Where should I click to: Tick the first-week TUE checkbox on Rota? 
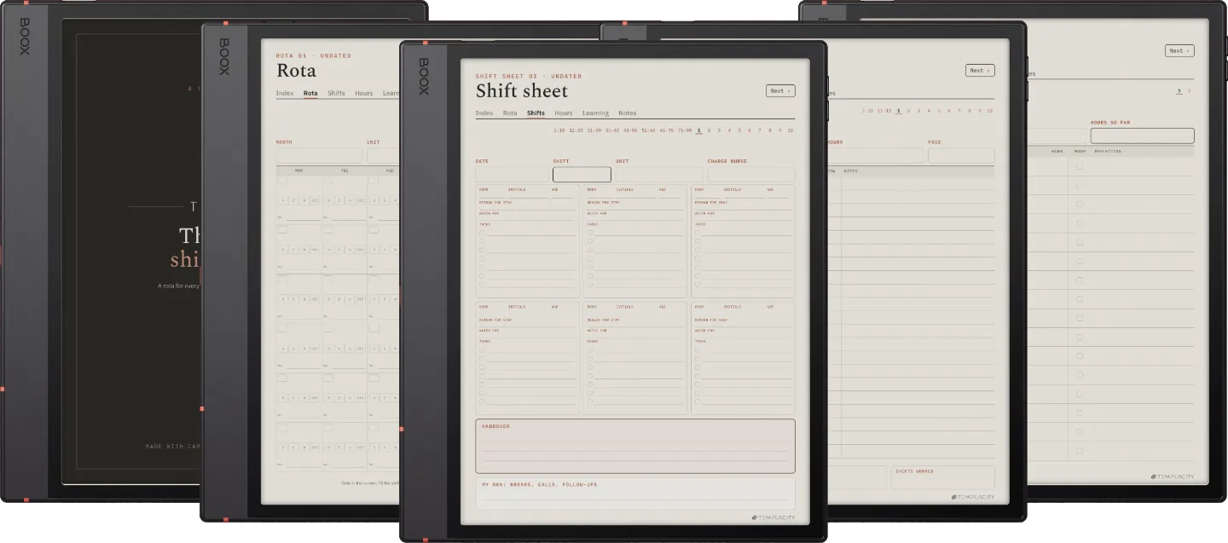point(328,181)
